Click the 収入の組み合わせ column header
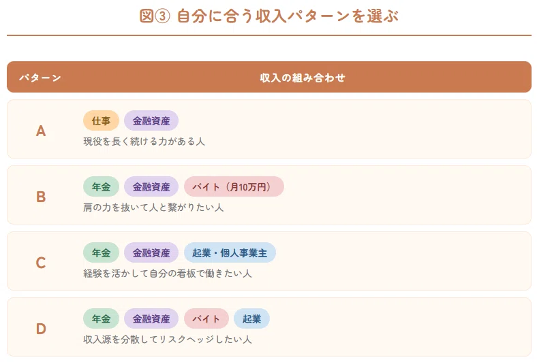 [303, 78]
